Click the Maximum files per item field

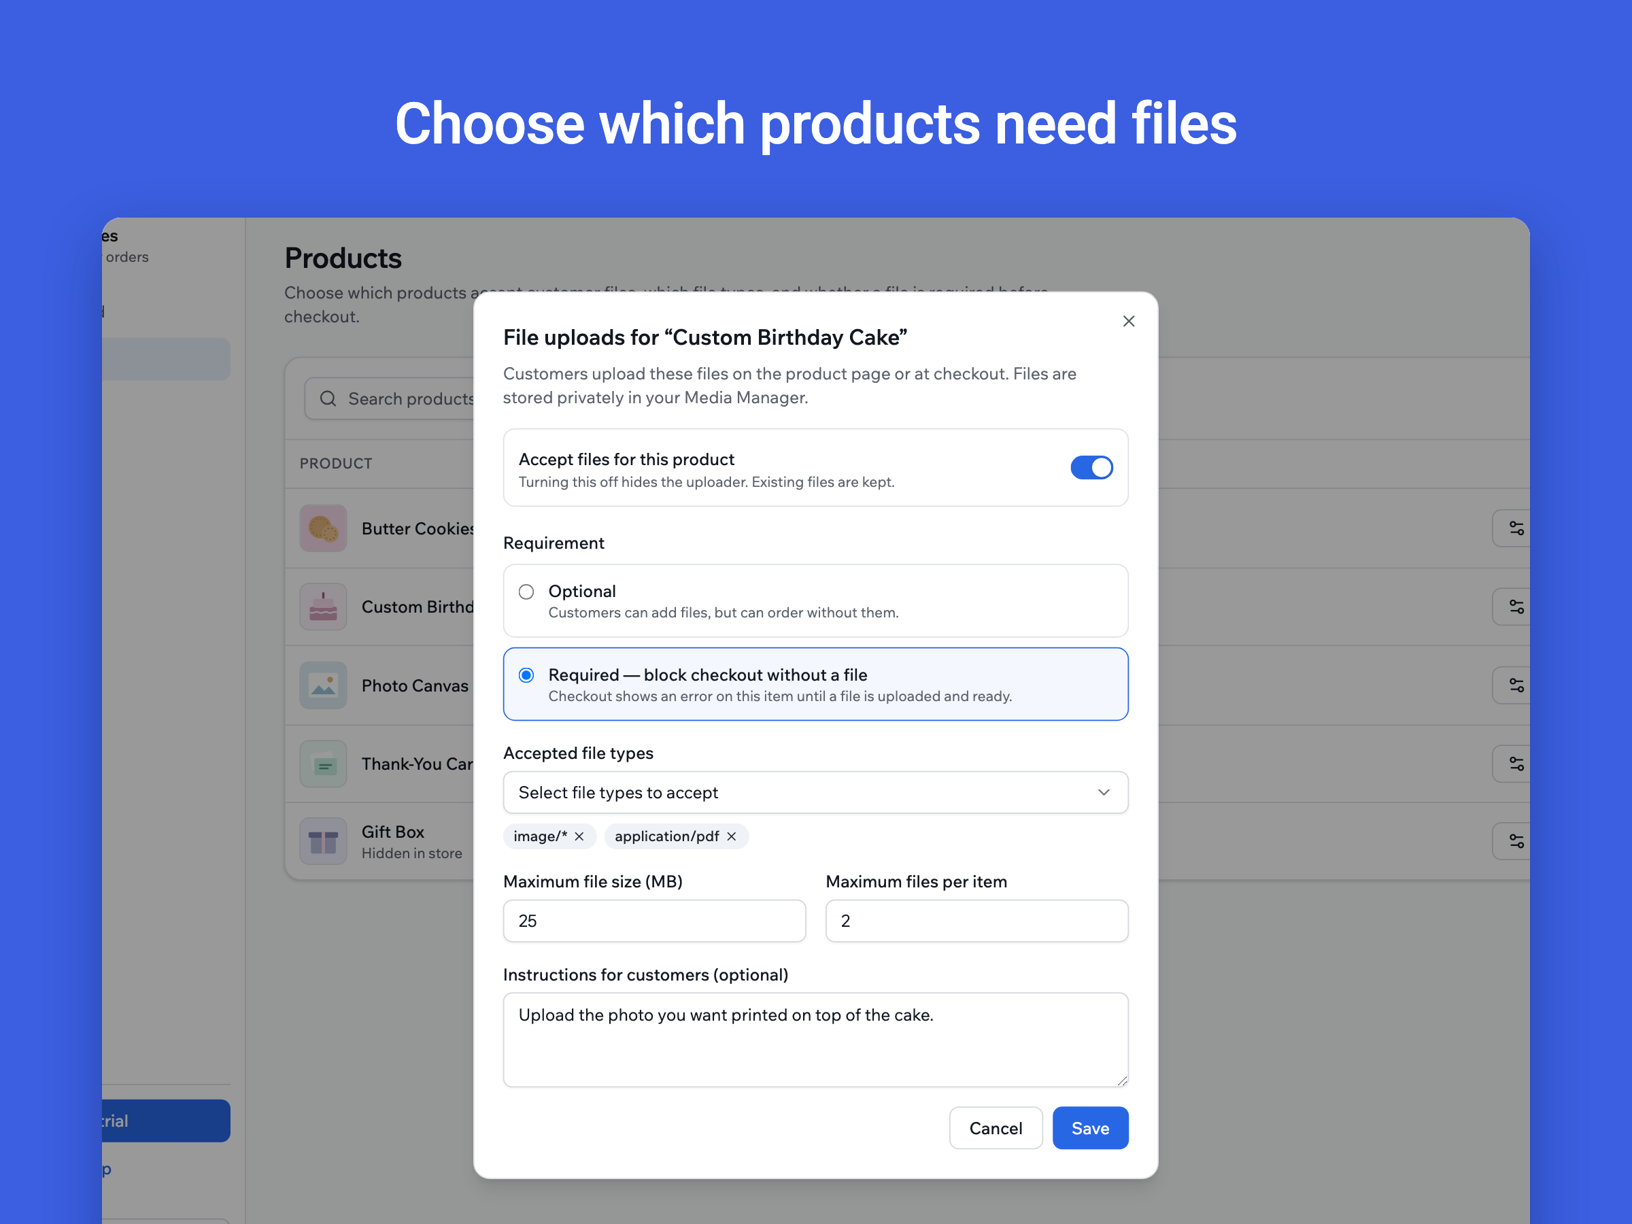pyautogui.click(x=976, y=920)
